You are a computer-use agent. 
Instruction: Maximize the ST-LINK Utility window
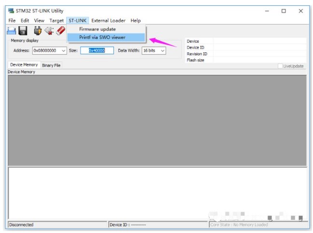pyautogui.click(x=284, y=11)
